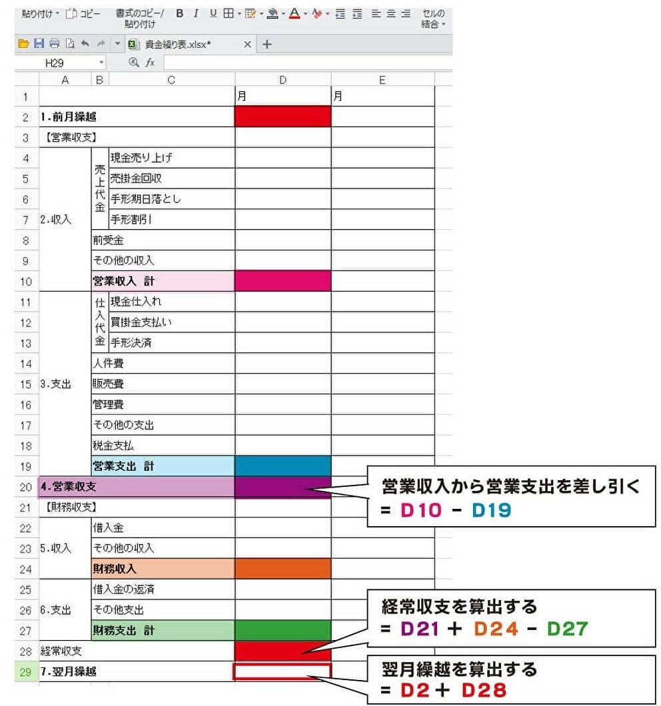Click the 【財務収支】 cell
661x706 pixels.
click(x=137, y=507)
